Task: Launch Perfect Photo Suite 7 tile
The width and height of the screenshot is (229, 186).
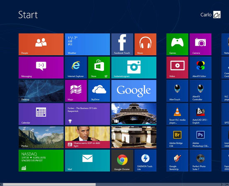Action: (200, 161)
